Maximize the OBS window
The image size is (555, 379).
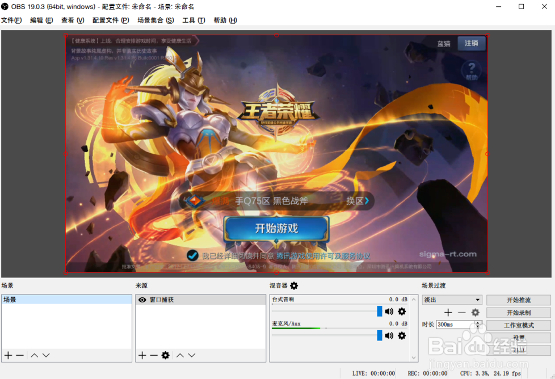coord(521,6)
